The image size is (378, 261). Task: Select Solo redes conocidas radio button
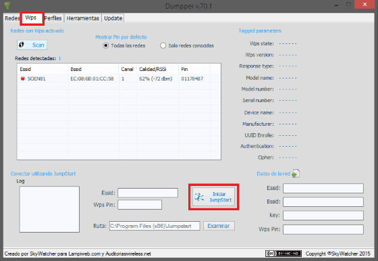point(187,45)
